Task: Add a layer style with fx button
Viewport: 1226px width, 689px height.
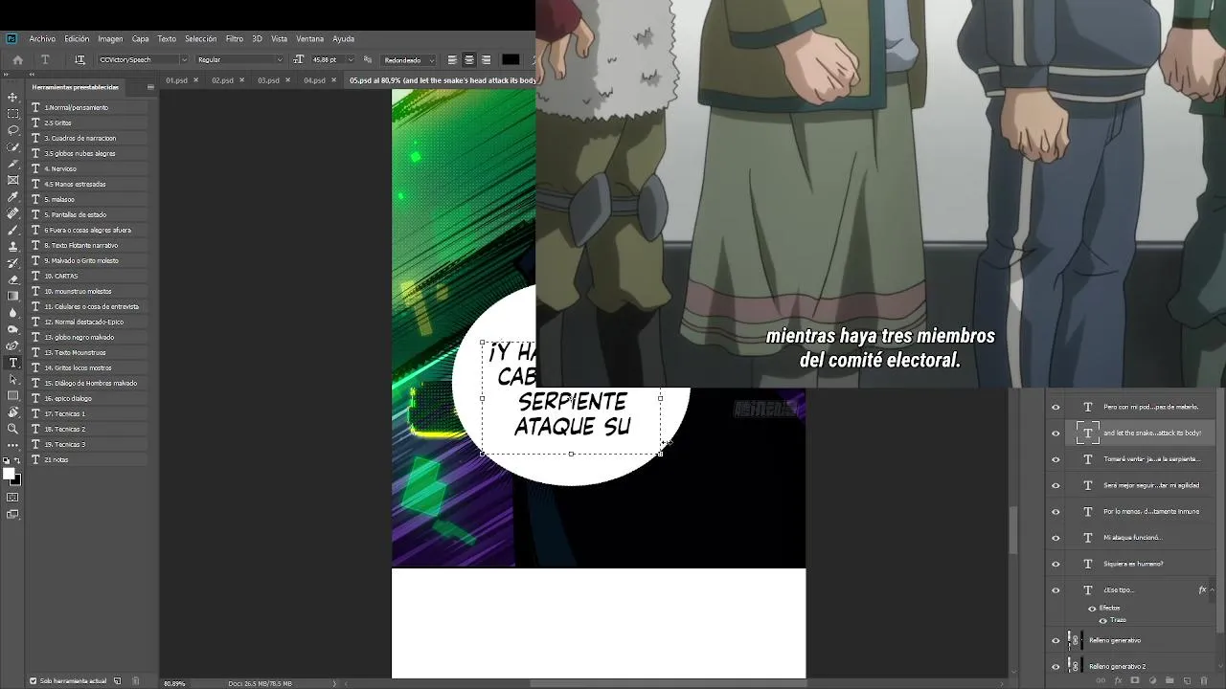Action: pos(1118,681)
